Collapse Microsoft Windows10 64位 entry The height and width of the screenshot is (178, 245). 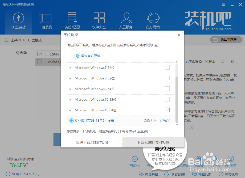tap(70, 110)
